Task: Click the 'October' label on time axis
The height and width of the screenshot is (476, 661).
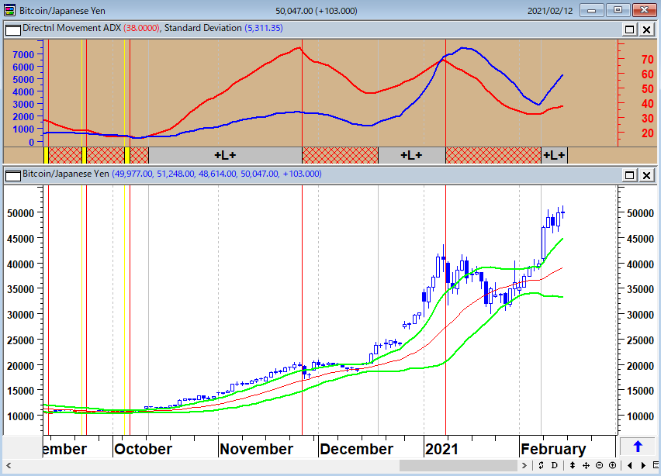Action: [x=144, y=449]
